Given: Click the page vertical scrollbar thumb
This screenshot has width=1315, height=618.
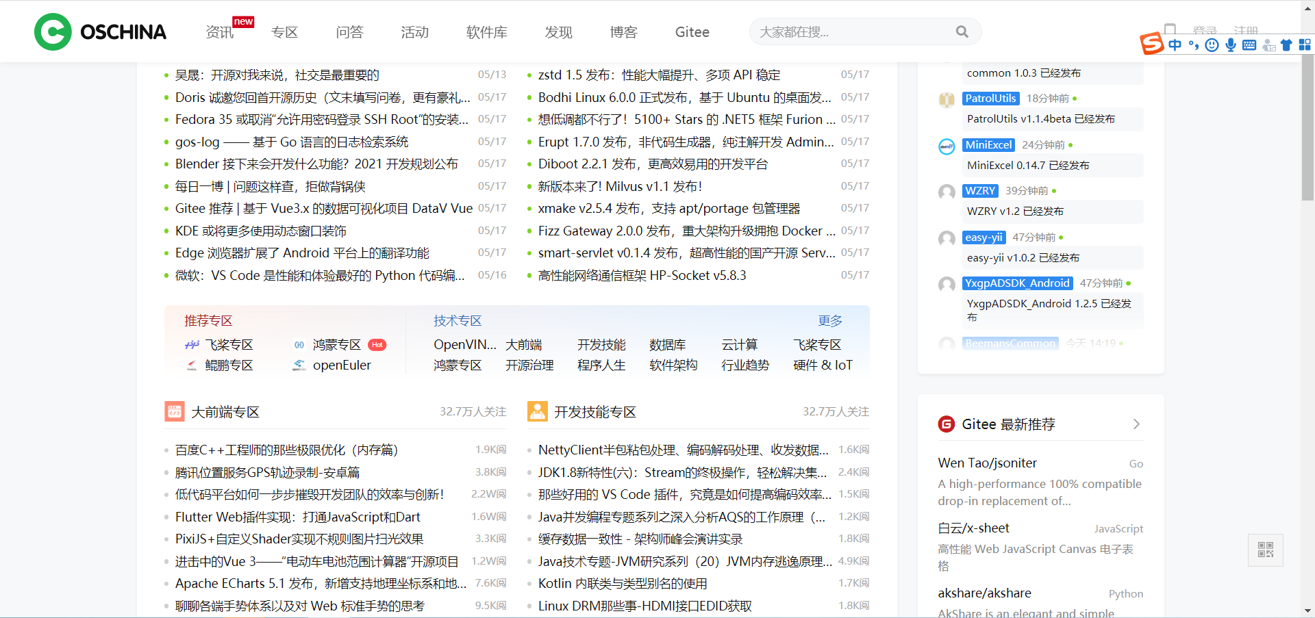Looking at the screenshot, I should point(1308,128).
